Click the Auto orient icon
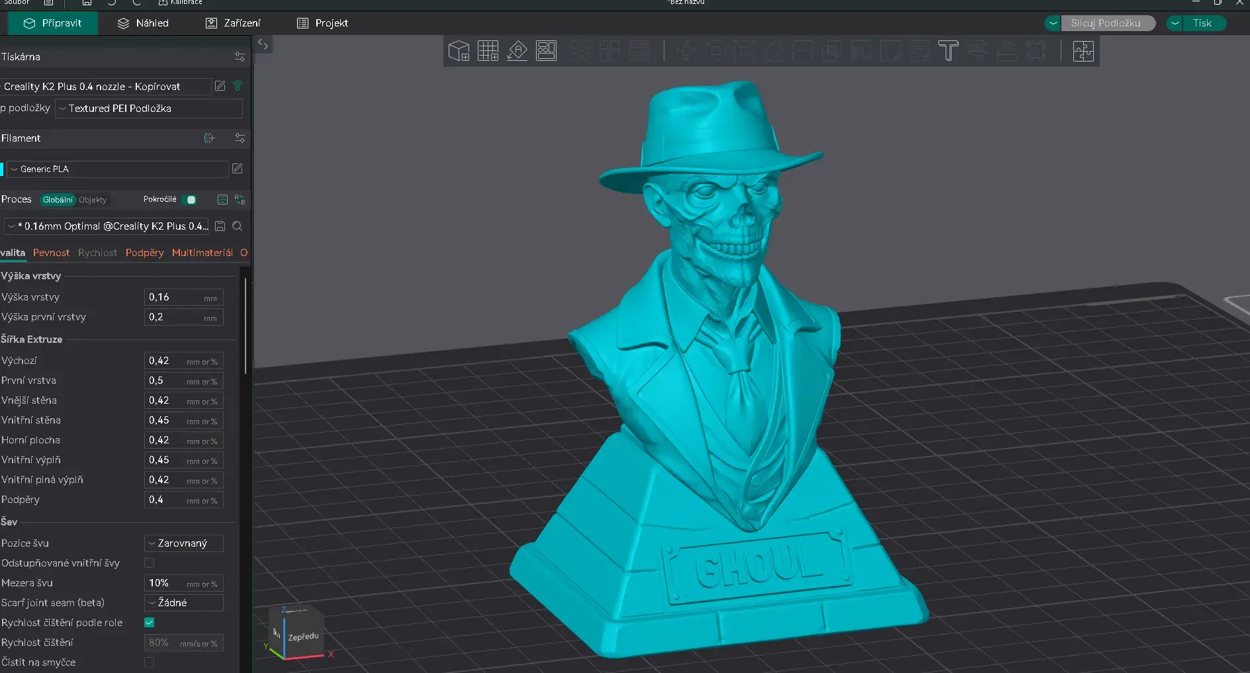The image size is (1250, 673). [517, 51]
